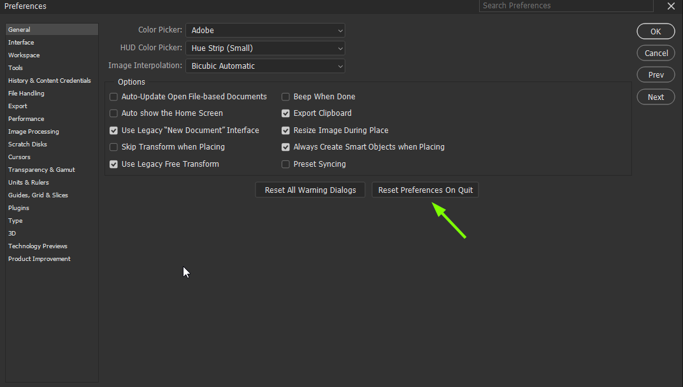
Task: Click the Search Preferences field
Action: pyautogui.click(x=566, y=6)
